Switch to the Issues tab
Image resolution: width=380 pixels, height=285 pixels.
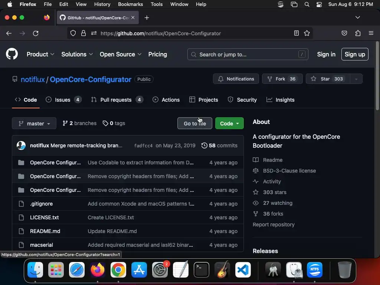point(63,99)
